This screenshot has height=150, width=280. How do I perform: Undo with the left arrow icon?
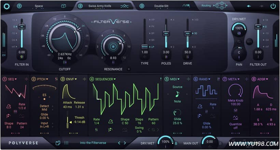(x=249, y=6)
